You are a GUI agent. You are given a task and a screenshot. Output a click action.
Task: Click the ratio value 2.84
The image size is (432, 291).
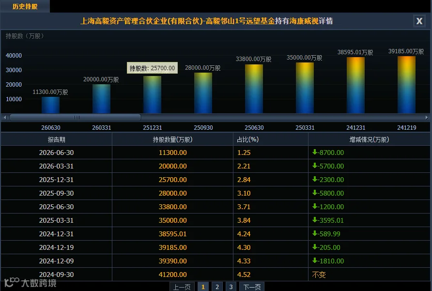coord(244,180)
